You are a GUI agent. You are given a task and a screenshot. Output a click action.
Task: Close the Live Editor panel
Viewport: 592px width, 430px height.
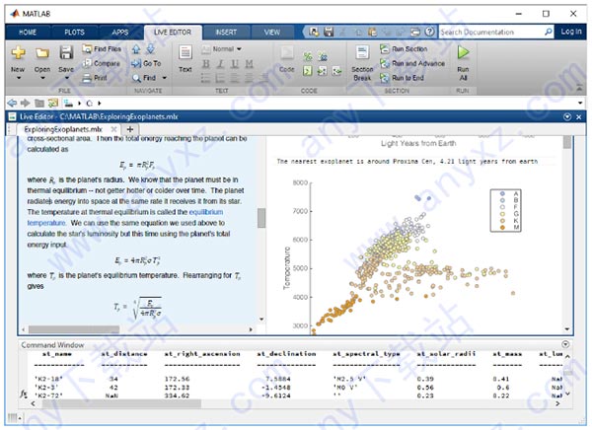click(x=579, y=117)
